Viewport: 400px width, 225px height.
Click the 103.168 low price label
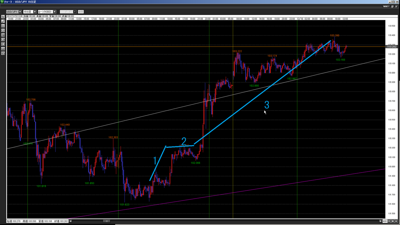(x=340, y=60)
